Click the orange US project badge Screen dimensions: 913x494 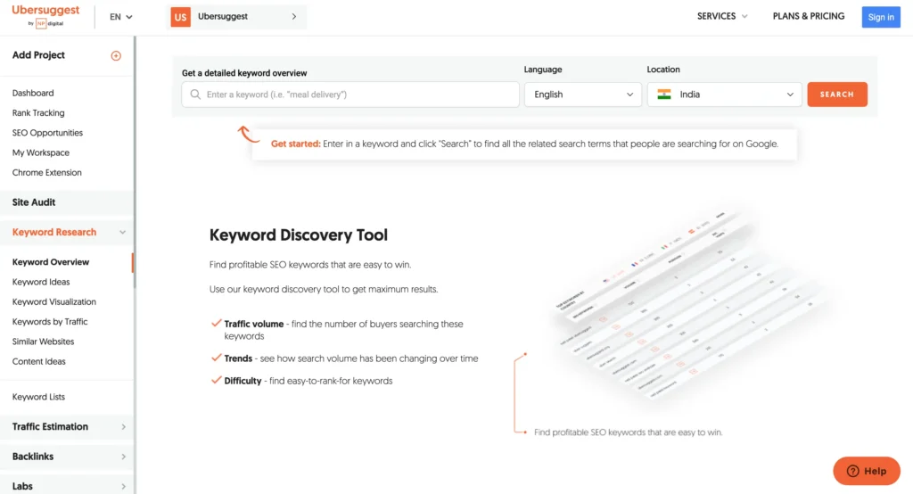coord(181,17)
